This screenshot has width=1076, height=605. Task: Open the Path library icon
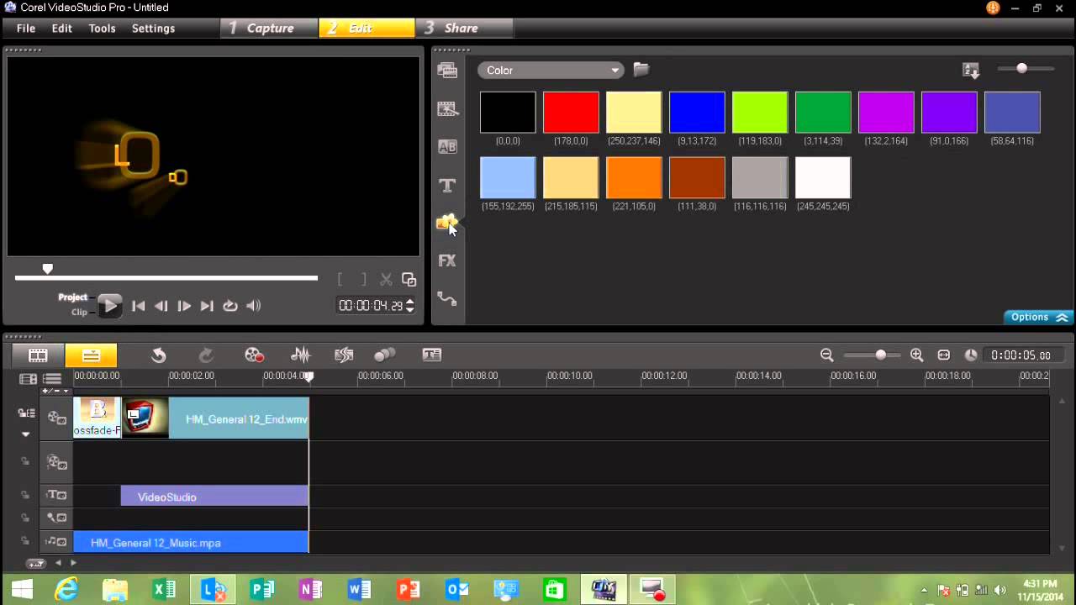tap(447, 298)
